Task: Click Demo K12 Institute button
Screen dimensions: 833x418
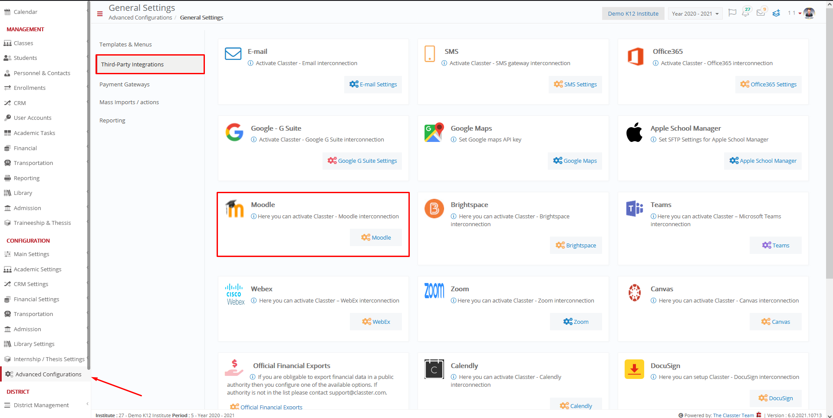Action: click(633, 13)
